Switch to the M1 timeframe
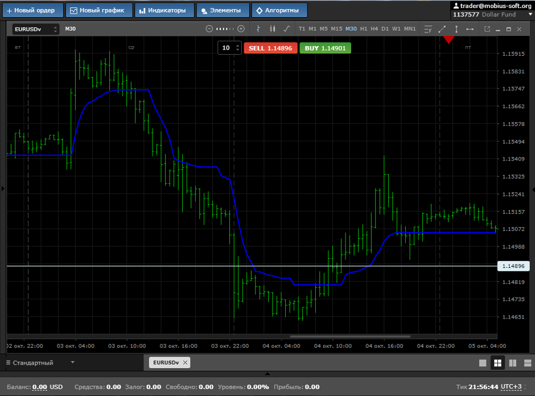The image size is (535, 396). click(x=312, y=29)
